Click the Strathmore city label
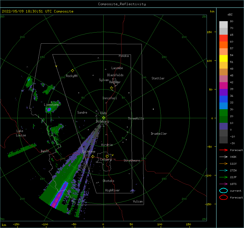Viewport: 244px width, 228px height. tap(132, 160)
